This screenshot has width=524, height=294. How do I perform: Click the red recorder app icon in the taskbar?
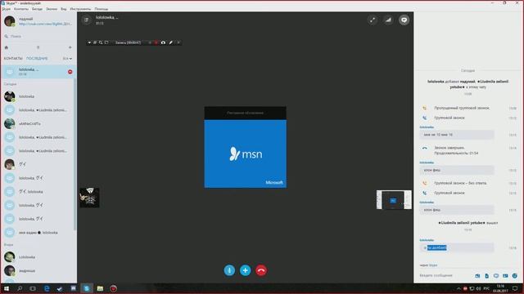tap(113, 288)
